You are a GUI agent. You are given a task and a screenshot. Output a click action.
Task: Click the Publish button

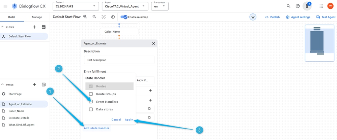coord(272,17)
